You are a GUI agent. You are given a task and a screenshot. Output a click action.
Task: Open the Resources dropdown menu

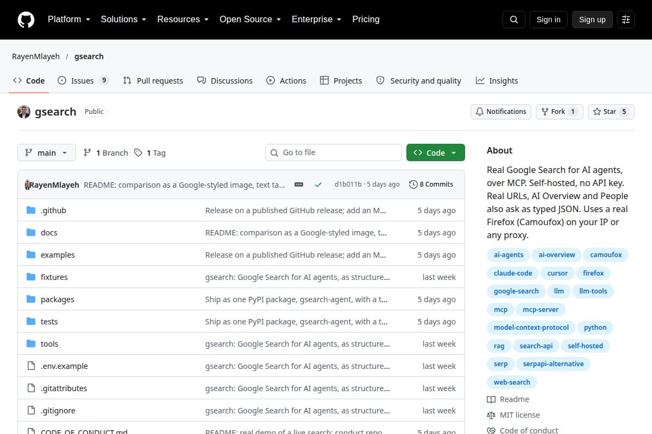pos(183,20)
